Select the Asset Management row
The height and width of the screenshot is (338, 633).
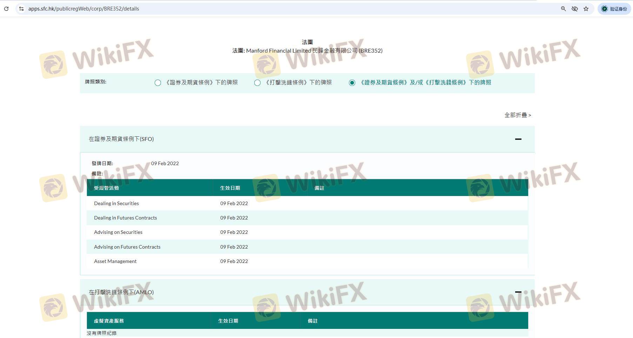115,261
